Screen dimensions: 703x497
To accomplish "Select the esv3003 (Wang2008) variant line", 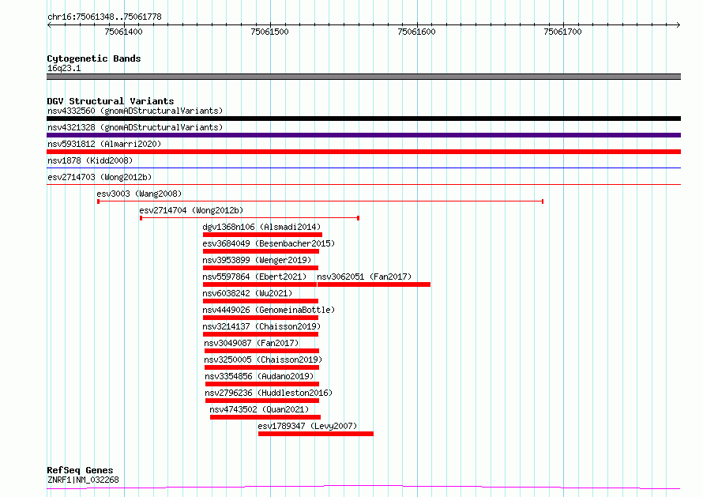I will [x=321, y=201].
